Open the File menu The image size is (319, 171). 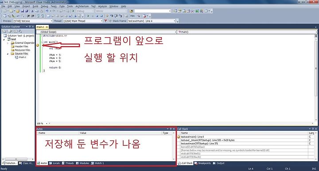(3, 6)
